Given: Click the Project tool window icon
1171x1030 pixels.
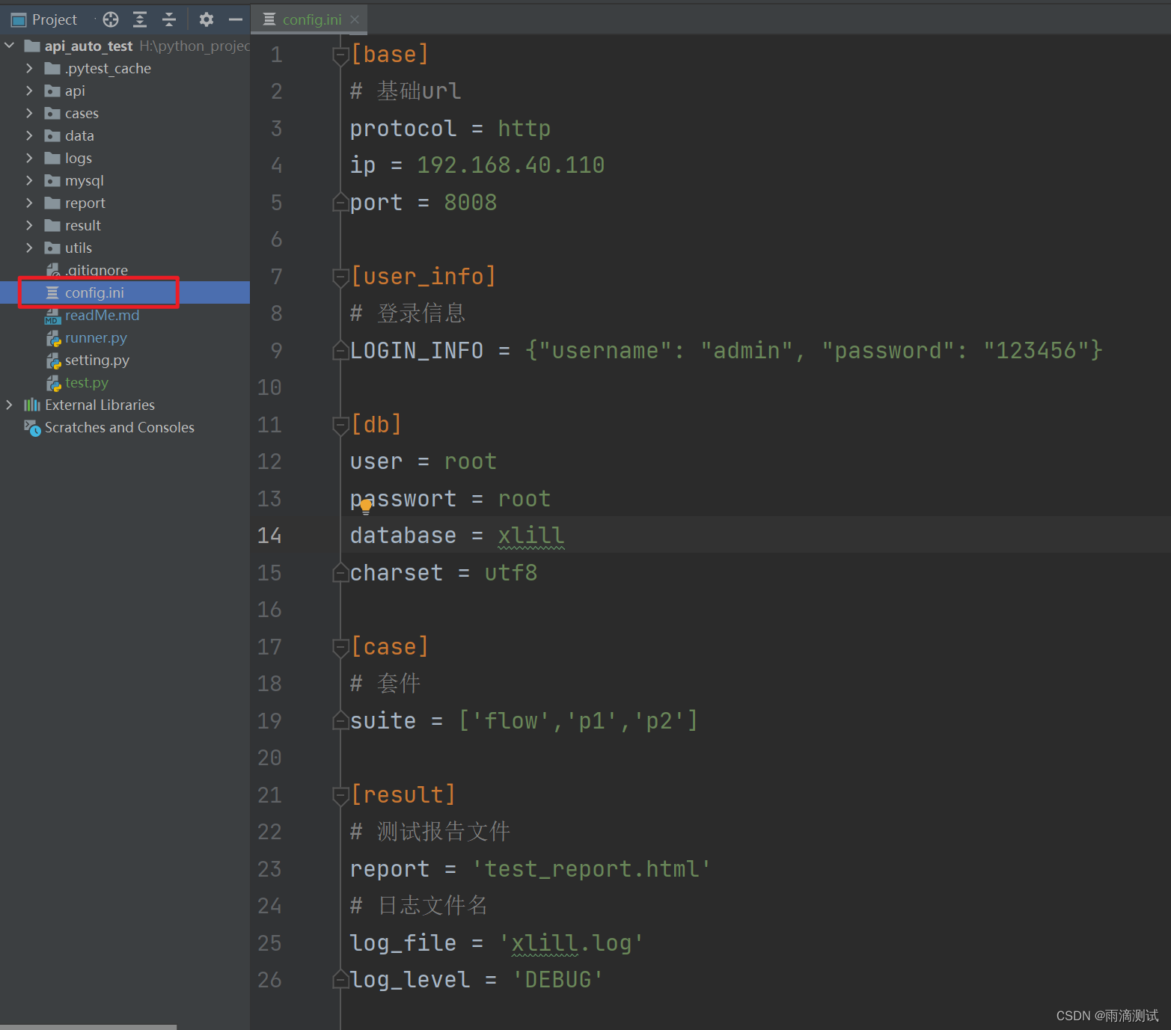Looking at the screenshot, I should click(x=19, y=19).
